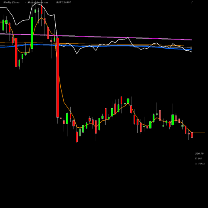
Task: Click the 'V: 0.8' volume text
Action: pyautogui.click(x=198, y=158)
